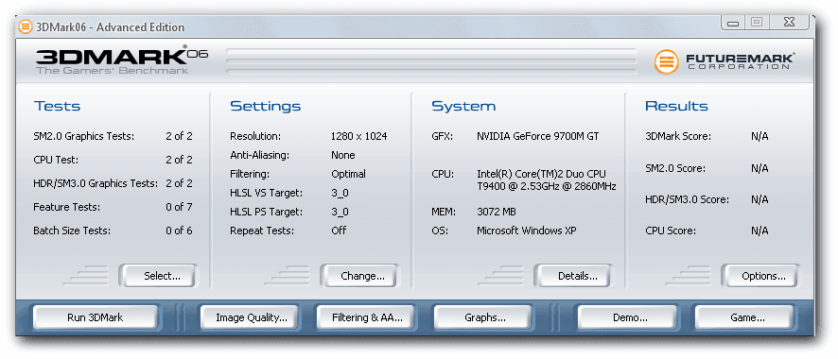Click the progress bars in the header
Screen dimensions: 838x359
tap(432, 61)
